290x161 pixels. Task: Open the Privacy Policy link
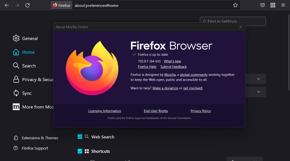coord(201,111)
